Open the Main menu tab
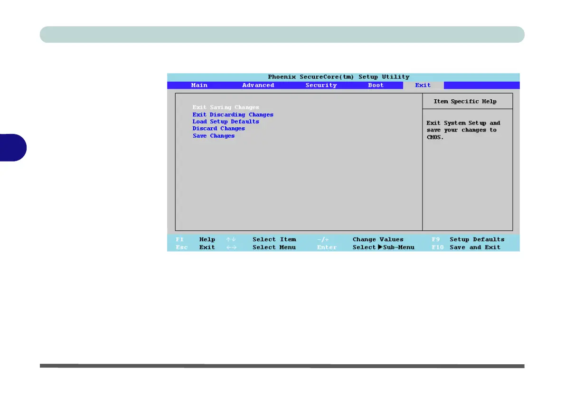565x398 pixels. click(199, 85)
